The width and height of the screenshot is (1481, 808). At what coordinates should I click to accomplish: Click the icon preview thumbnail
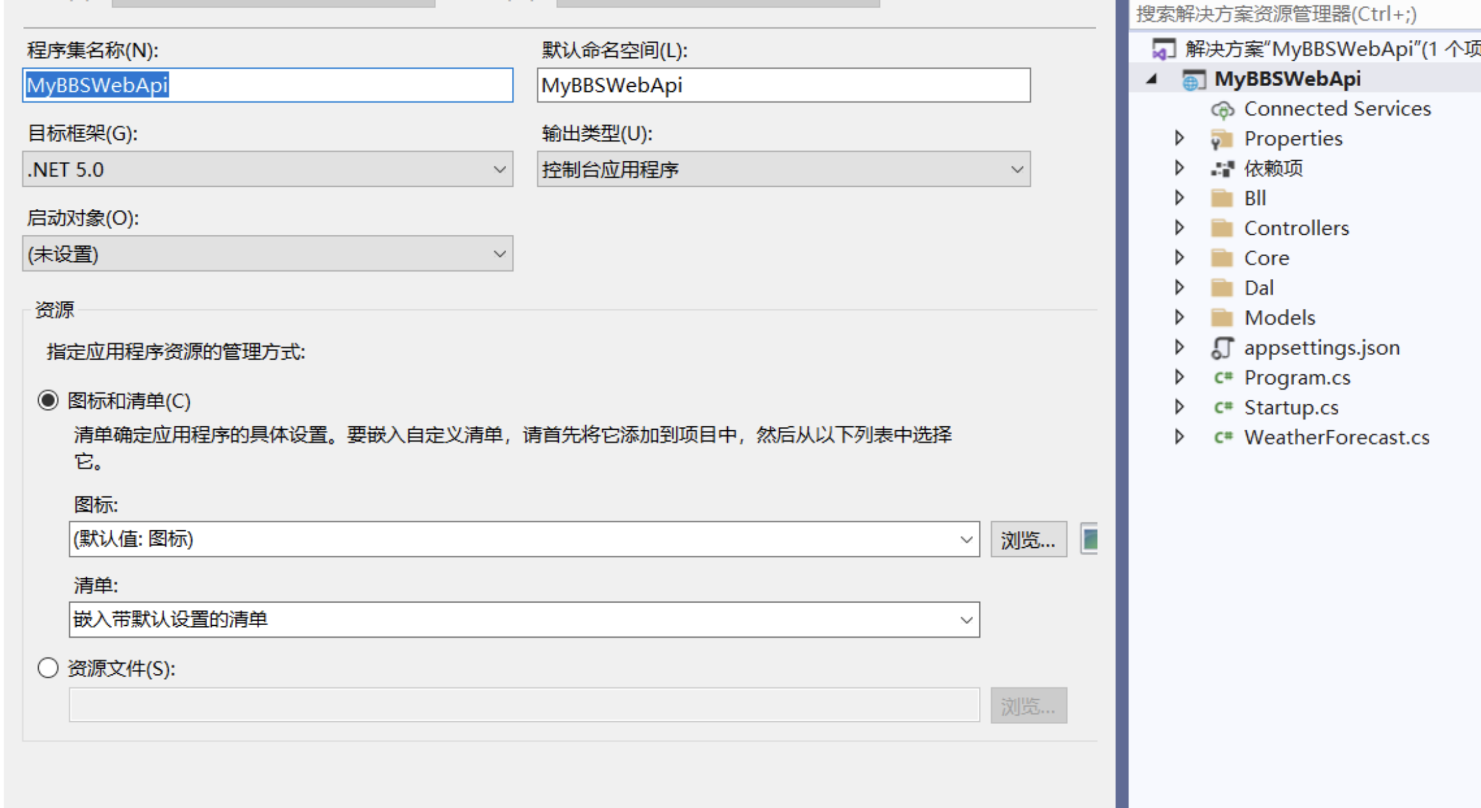(1091, 539)
